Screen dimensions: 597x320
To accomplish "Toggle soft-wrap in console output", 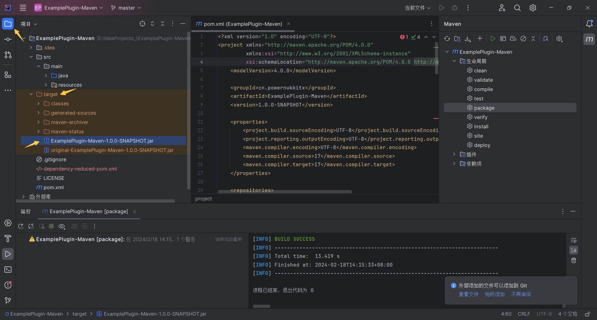I will click(574, 240).
